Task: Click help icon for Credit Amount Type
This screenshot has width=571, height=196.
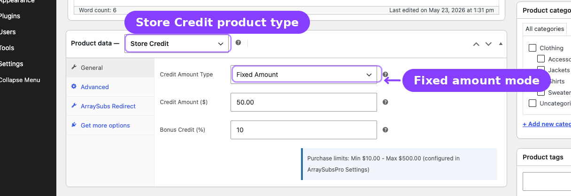Action: pos(385,75)
